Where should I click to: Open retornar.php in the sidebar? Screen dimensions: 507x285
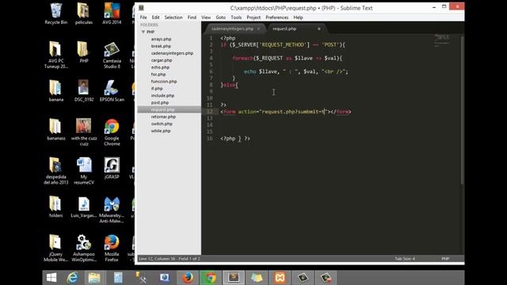click(x=163, y=116)
